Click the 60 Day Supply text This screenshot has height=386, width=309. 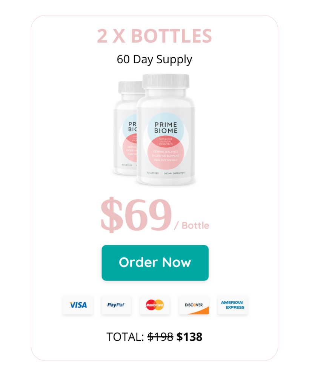point(155,59)
